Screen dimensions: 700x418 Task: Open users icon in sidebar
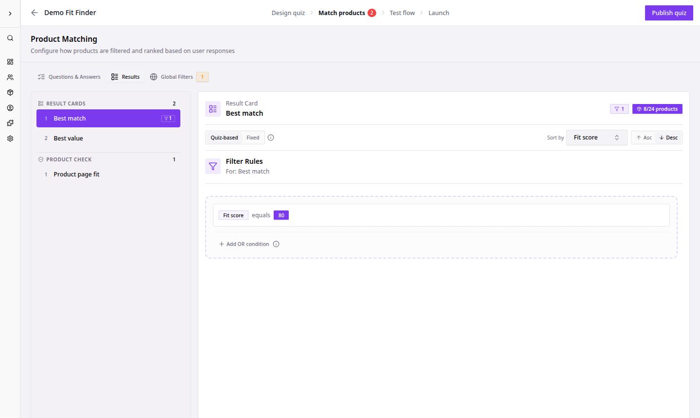(x=10, y=77)
